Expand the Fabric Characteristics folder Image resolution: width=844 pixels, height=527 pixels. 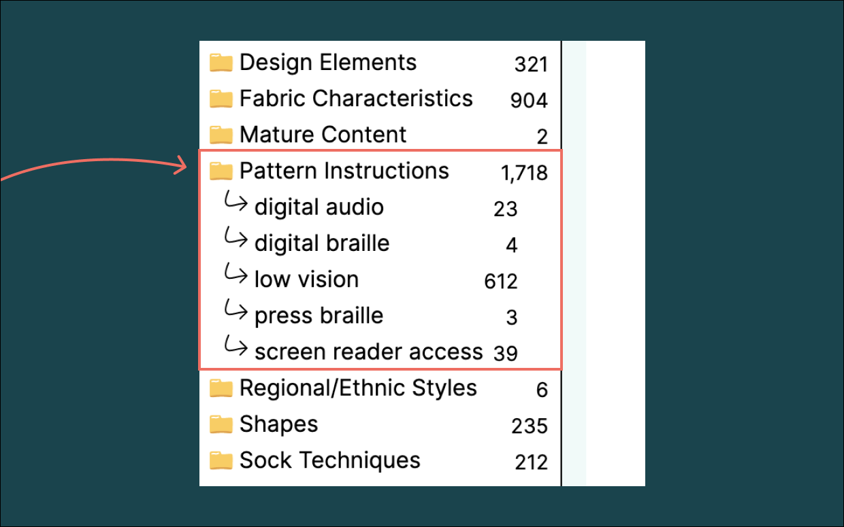355,98
